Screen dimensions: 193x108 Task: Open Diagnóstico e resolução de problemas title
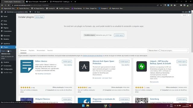coord(104,100)
